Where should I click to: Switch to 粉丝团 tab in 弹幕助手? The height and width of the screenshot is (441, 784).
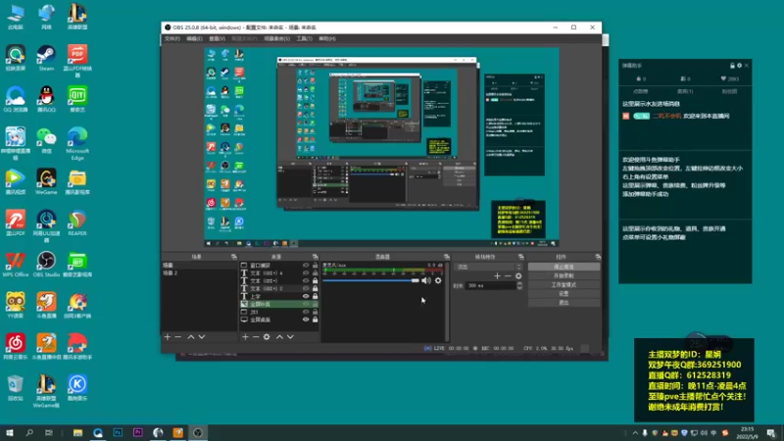729,91
